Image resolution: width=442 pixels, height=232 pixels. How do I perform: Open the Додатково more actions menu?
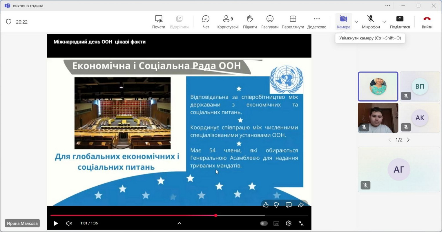click(316, 22)
